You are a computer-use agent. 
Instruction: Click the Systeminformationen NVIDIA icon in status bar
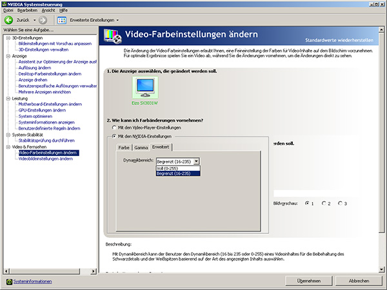click(x=8, y=282)
